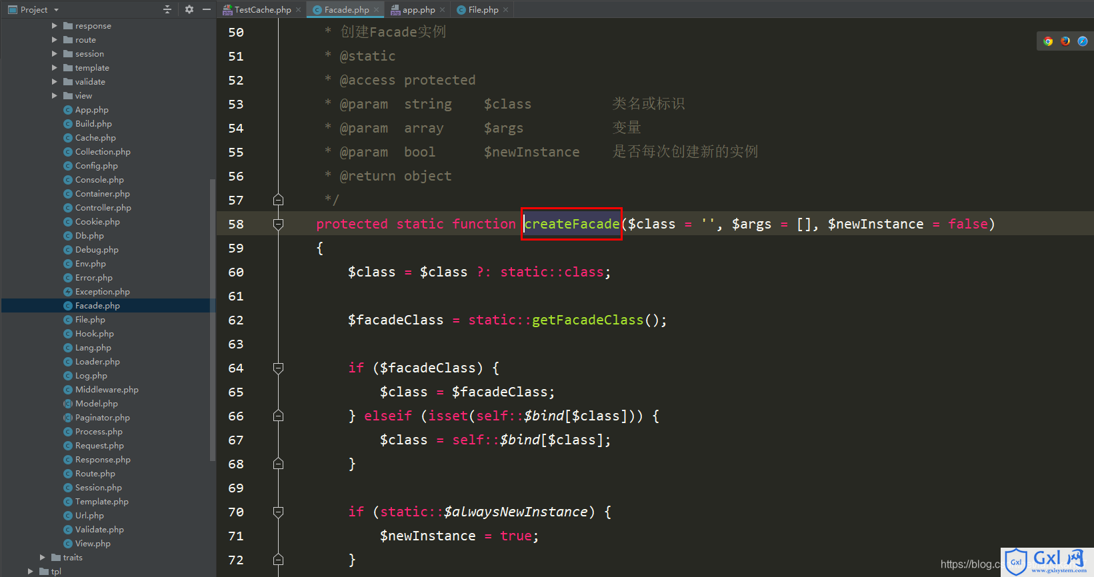Image resolution: width=1094 pixels, height=577 pixels.
Task: Open Container.php file
Action: point(102,194)
